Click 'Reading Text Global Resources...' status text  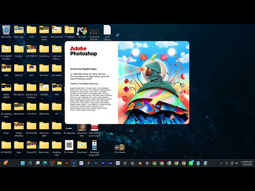85,84
